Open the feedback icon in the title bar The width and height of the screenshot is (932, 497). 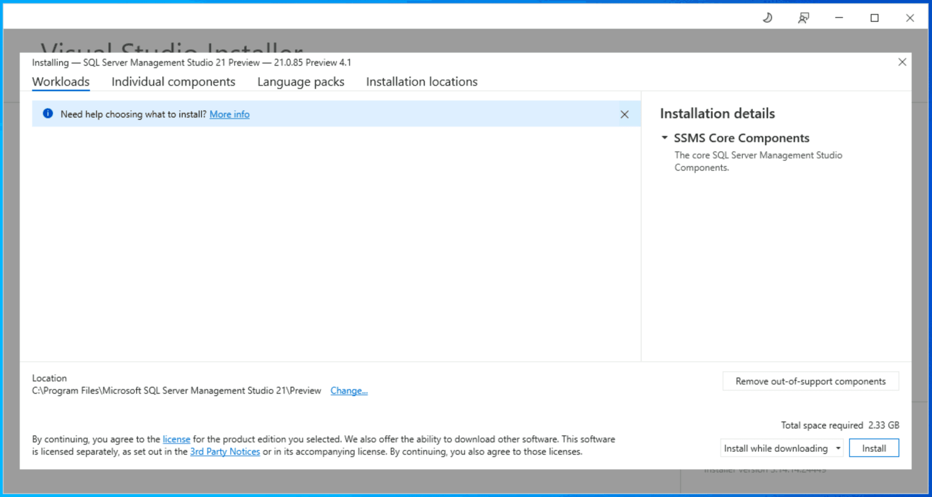pyautogui.click(x=803, y=18)
